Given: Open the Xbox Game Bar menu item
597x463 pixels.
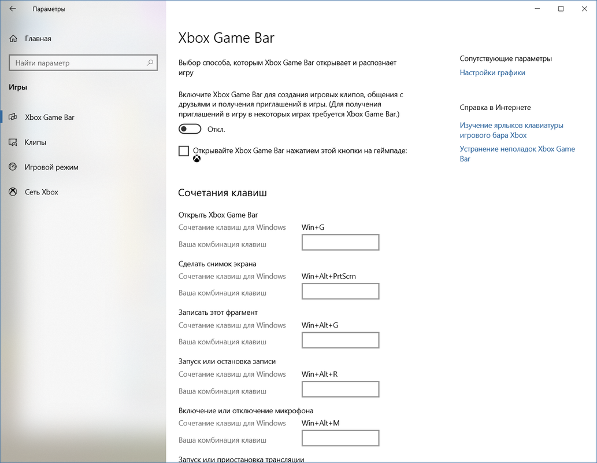Looking at the screenshot, I should tap(83, 117).
